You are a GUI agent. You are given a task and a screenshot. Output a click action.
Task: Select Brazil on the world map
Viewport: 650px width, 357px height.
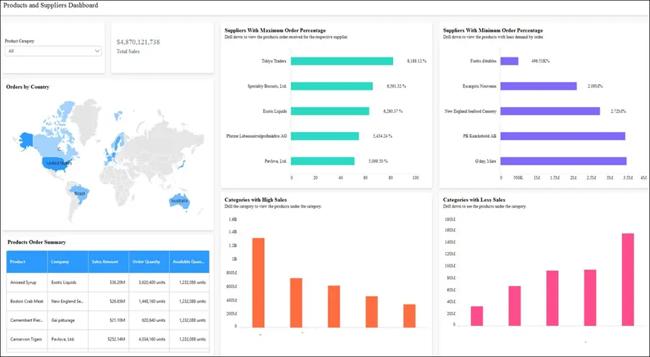tap(80, 192)
